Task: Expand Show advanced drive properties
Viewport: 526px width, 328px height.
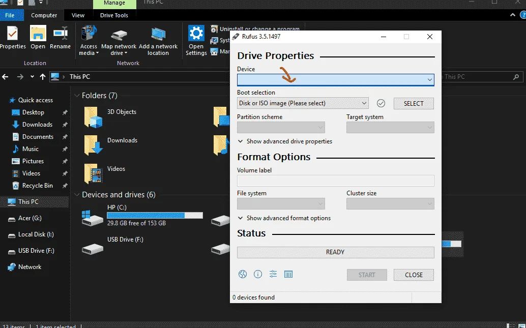Action: [x=285, y=141]
